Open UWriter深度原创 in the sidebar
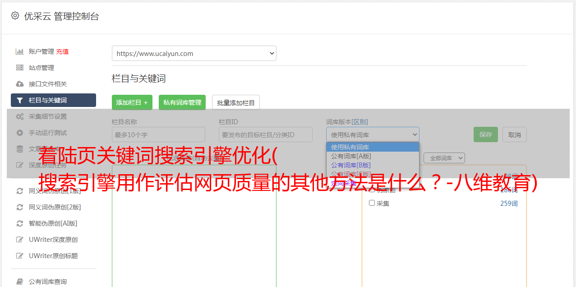This screenshot has width=576, height=287. point(53,240)
